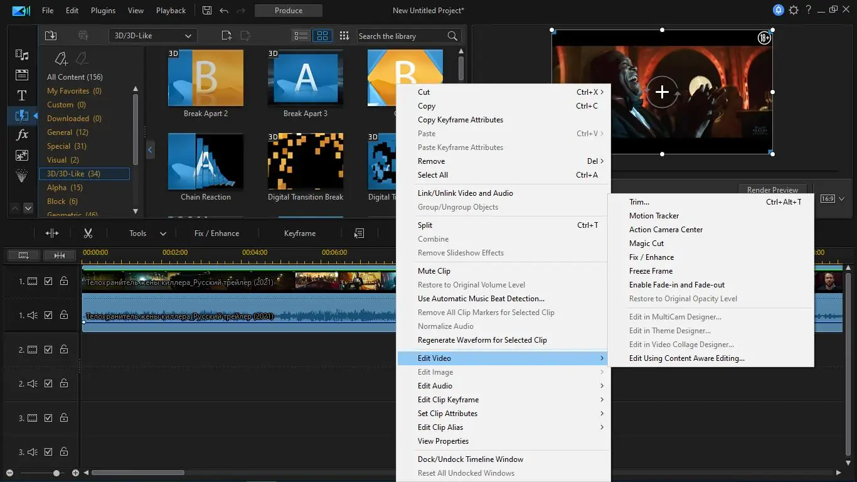Click the save project icon
Viewport: 857px width, 482px height.
(208, 11)
